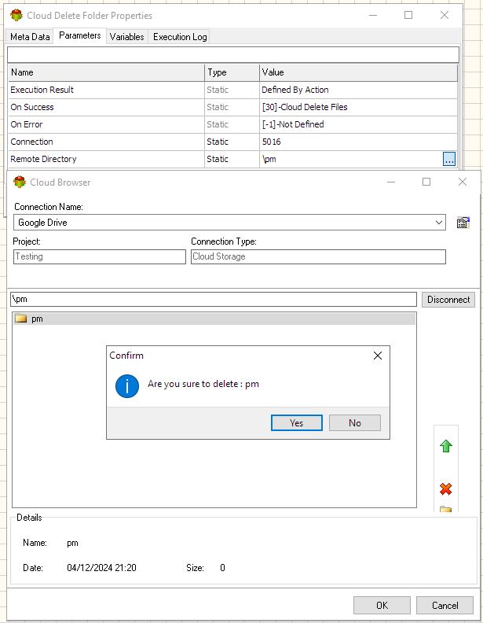
Task: Click the \pm path input field
Action: (x=214, y=299)
